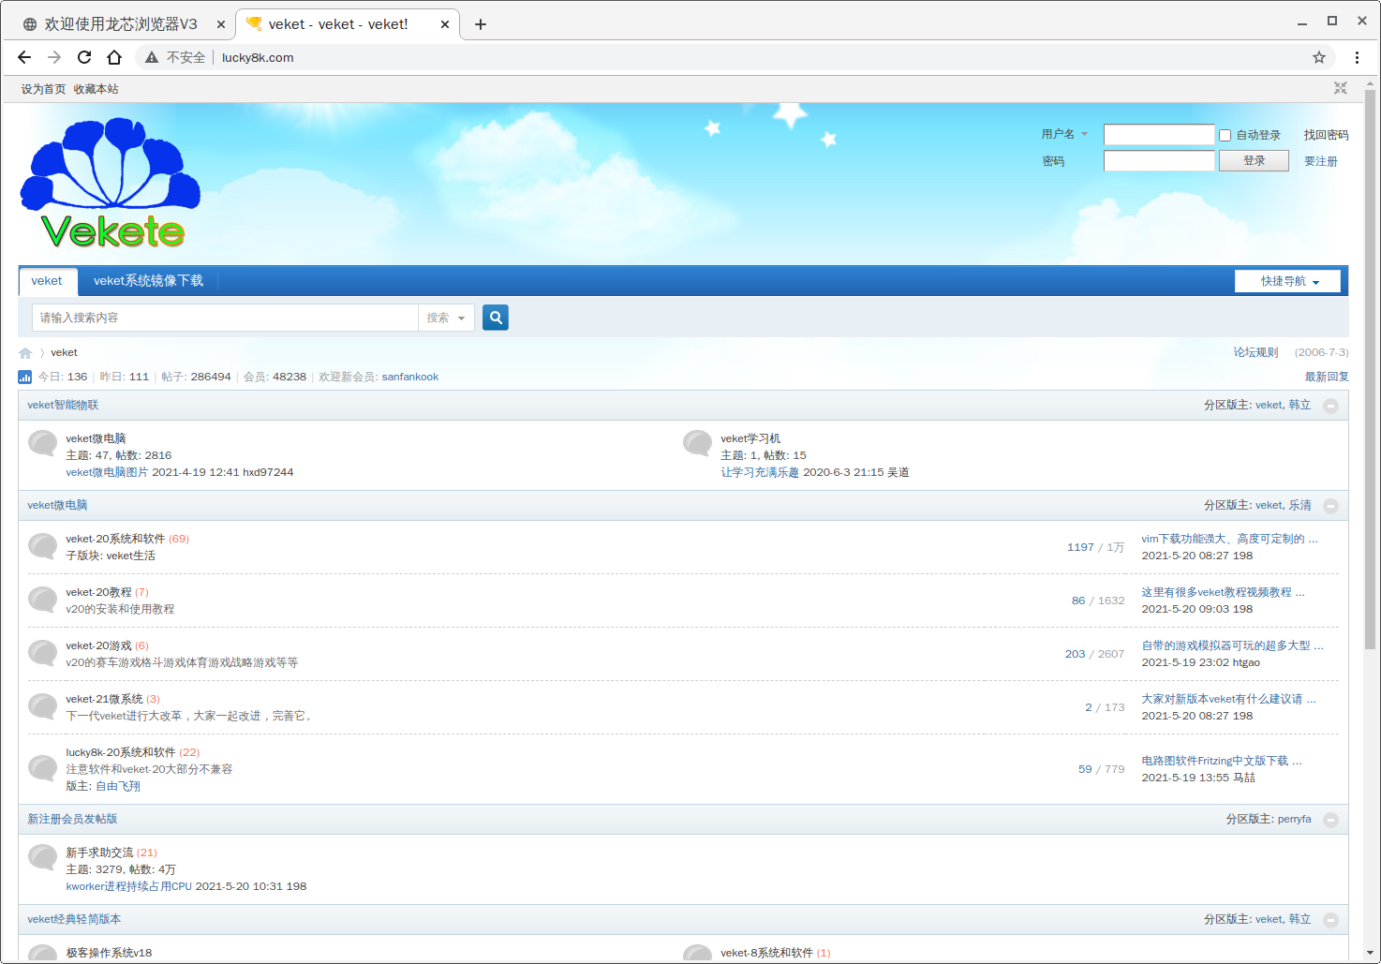The image size is (1381, 964).
Task: Click the 密码 password field
Action: click(x=1159, y=161)
